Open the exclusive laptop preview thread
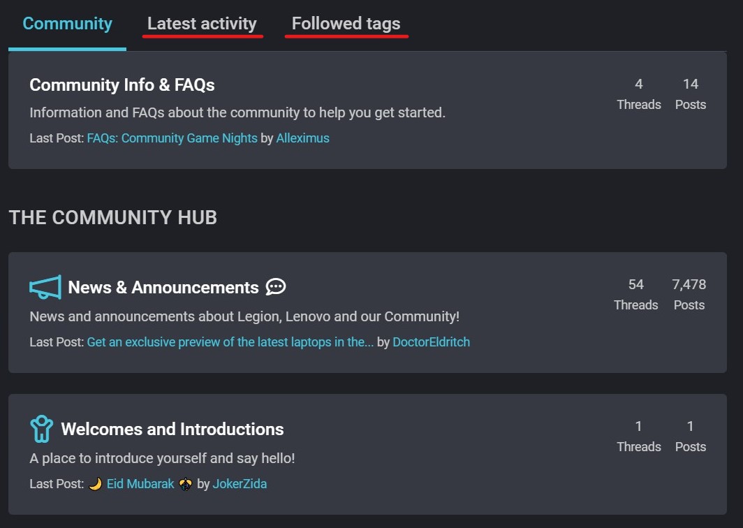The image size is (743, 528). (x=229, y=342)
